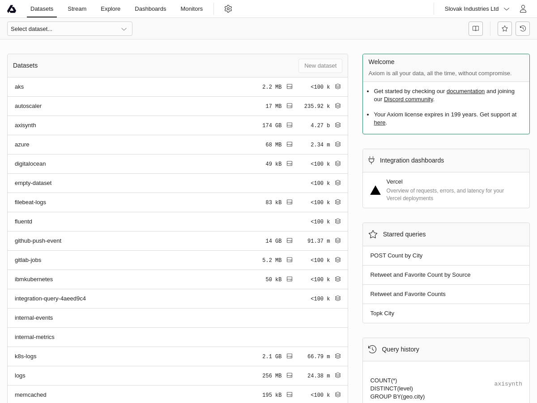Viewport: 537px width, 403px height.
Task: Click the storage icon on axisynth row
Action: click(x=290, y=125)
